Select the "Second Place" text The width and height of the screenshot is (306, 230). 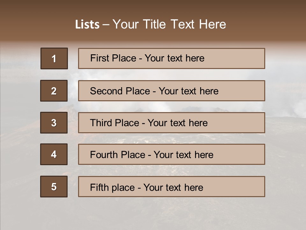coord(120,91)
